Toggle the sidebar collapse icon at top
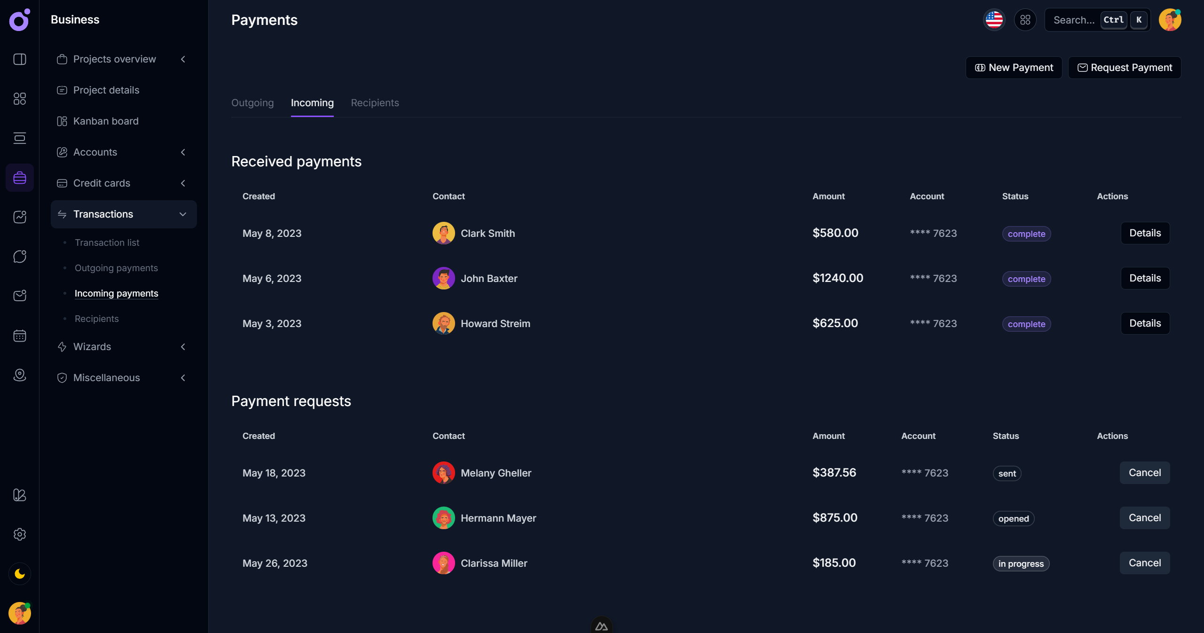1204x633 pixels. pyautogui.click(x=19, y=60)
